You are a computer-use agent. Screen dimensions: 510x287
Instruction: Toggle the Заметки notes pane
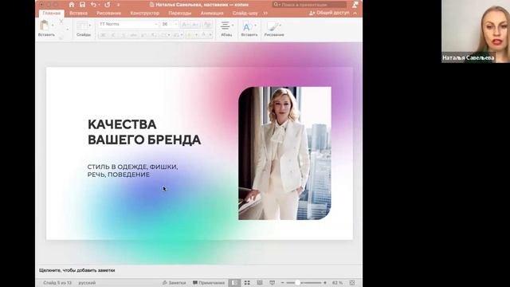174,283
